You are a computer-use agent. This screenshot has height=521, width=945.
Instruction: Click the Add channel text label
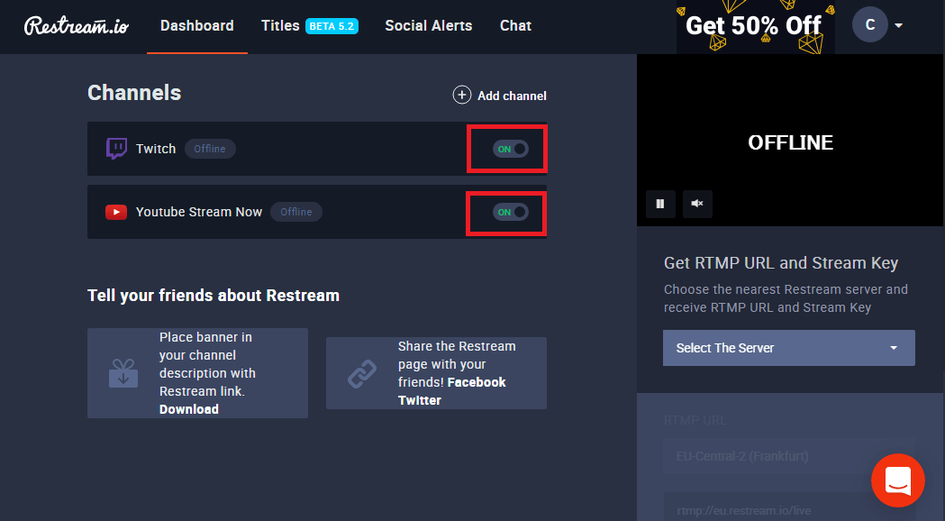(513, 96)
